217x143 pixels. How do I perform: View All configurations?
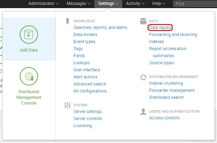pyautogui.click(x=90, y=91)
